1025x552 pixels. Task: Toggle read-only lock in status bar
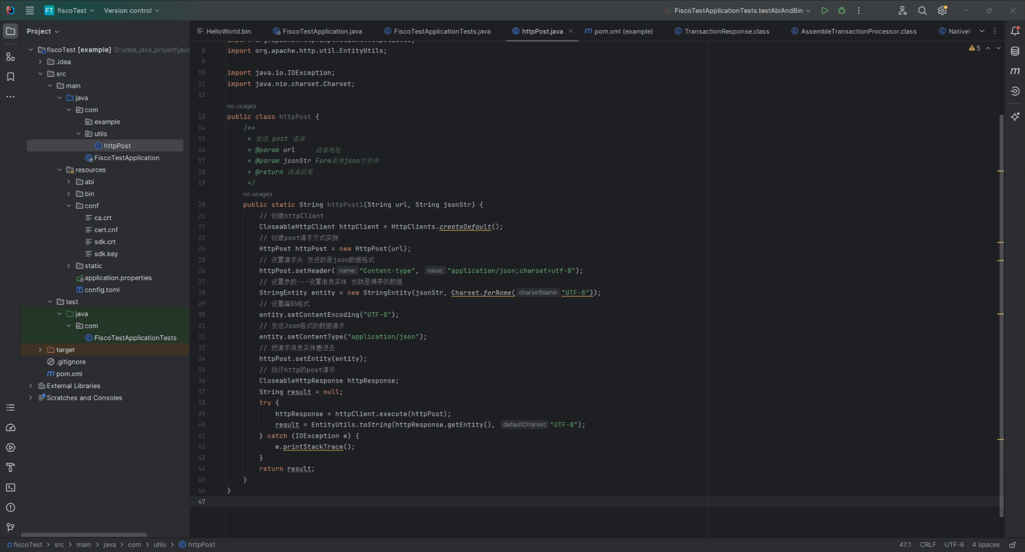tap(1012, 545)
